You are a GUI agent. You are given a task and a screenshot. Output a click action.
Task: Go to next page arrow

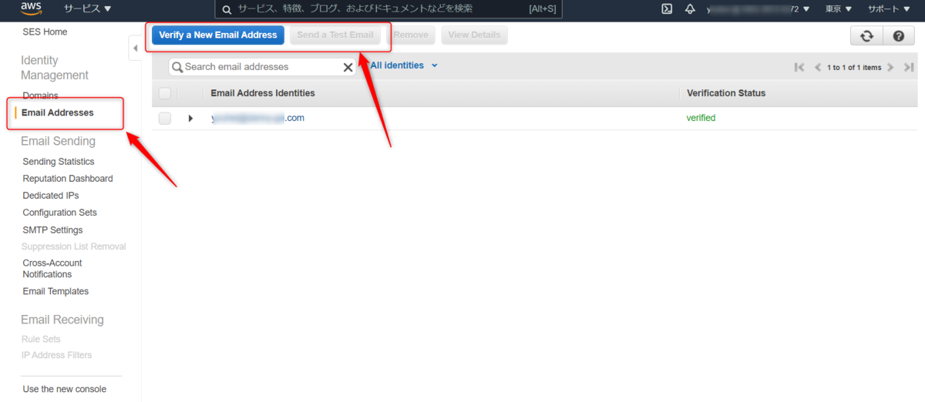coord(890,67)
